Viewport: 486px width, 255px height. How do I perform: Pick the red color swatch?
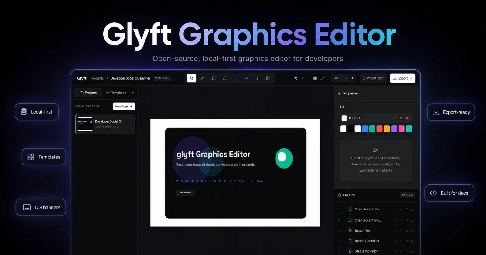[x=379, y=129]
